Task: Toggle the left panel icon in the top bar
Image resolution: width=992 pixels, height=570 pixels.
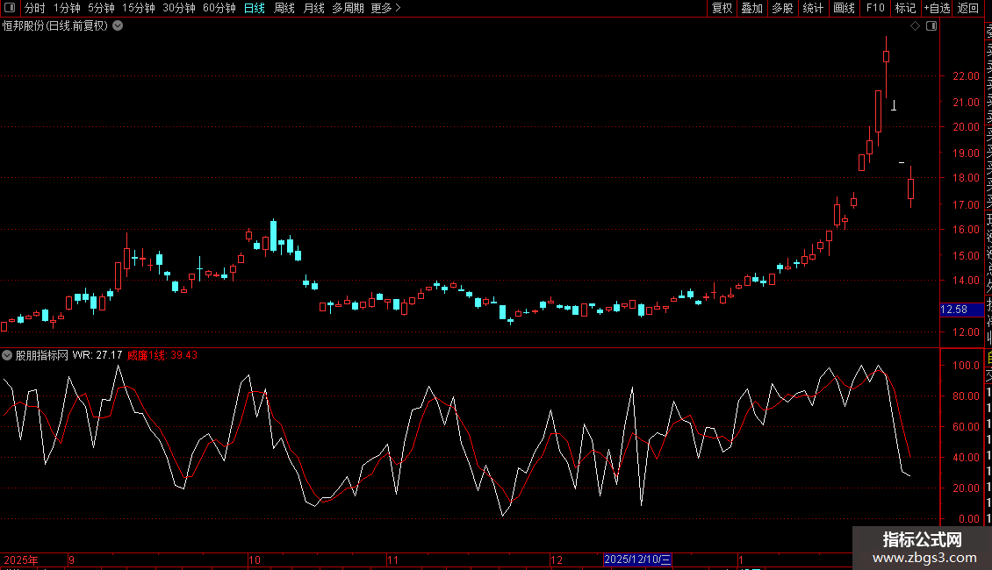Action: [x=10, y=8]
